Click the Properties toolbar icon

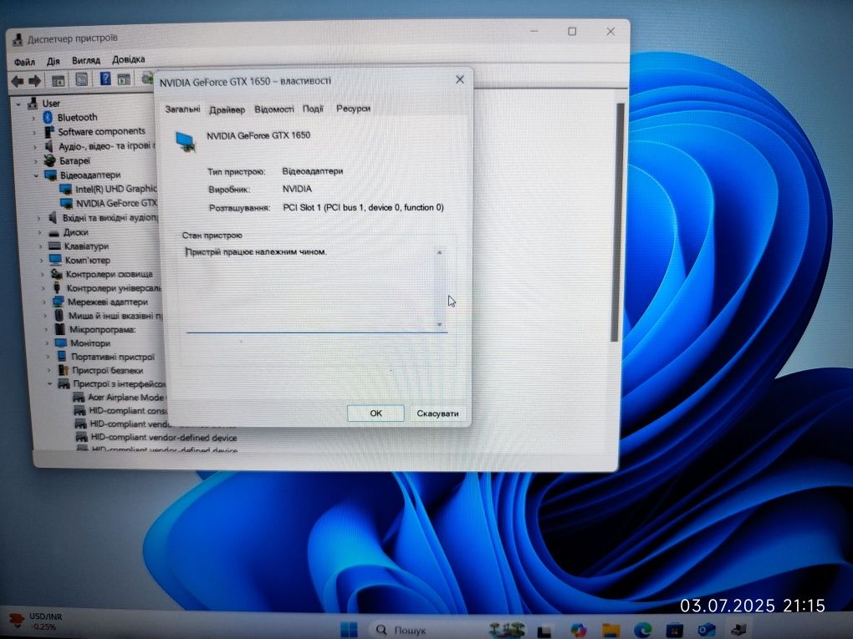(x=82, y=80)
